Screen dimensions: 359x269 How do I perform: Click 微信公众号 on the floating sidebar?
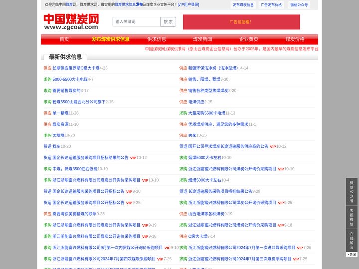(x=351, y=192)
